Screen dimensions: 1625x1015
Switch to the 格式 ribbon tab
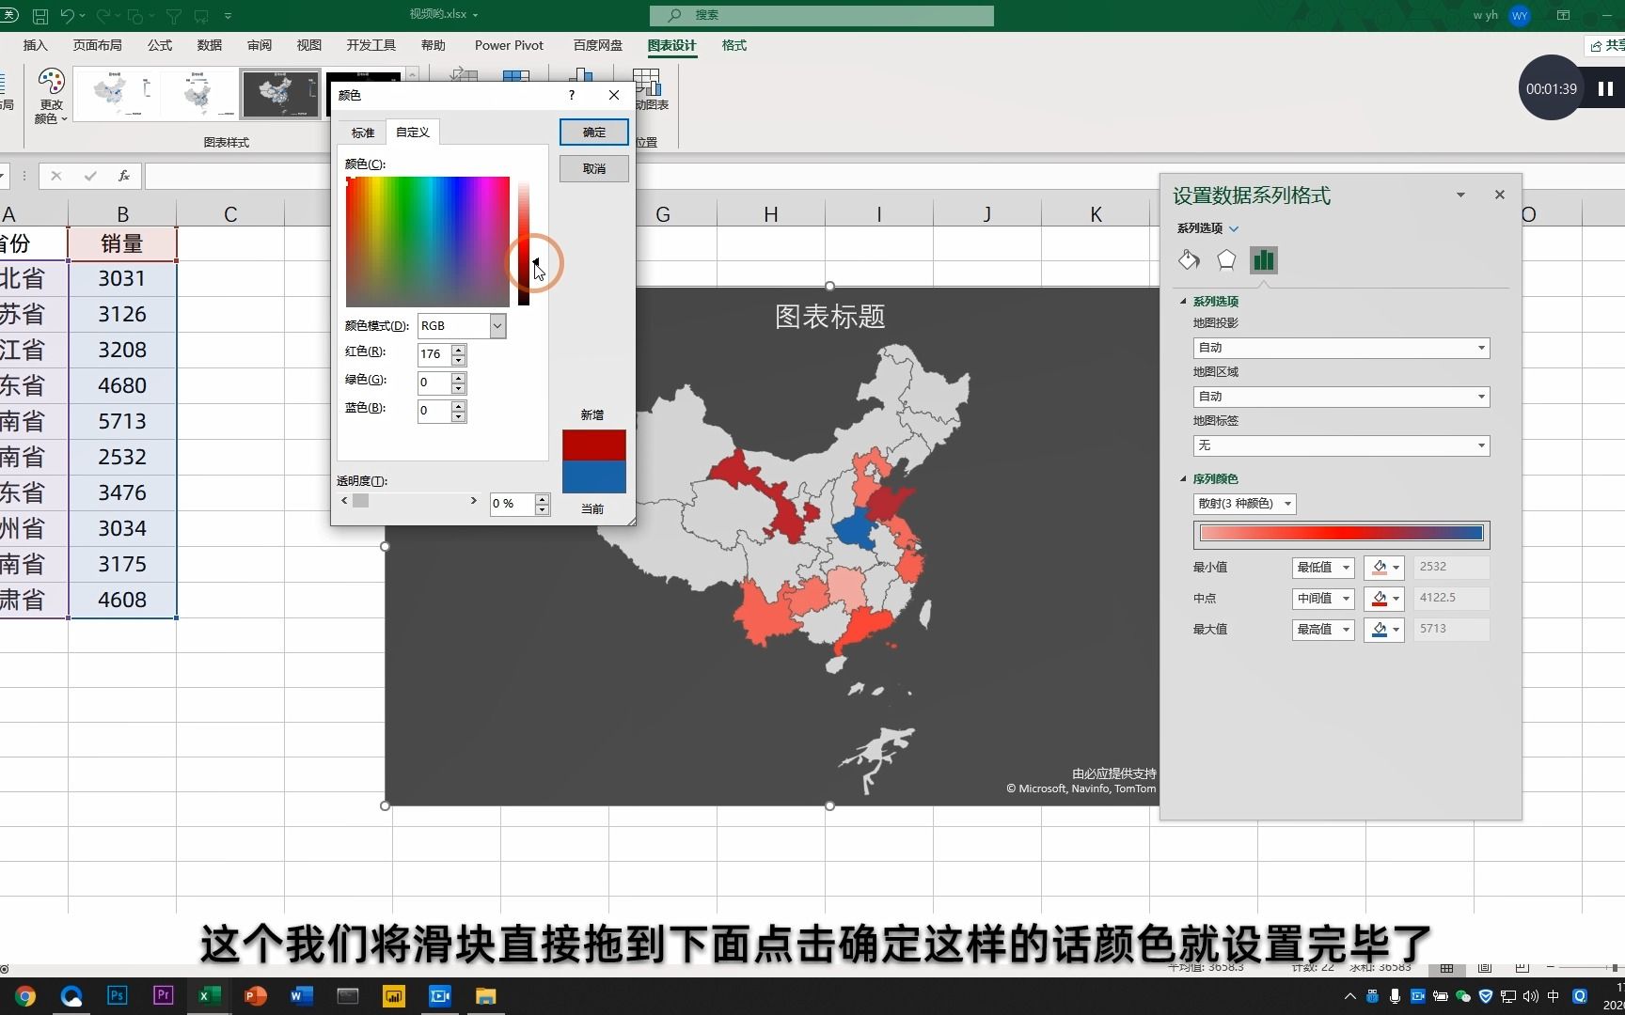(x=733, y=45)
